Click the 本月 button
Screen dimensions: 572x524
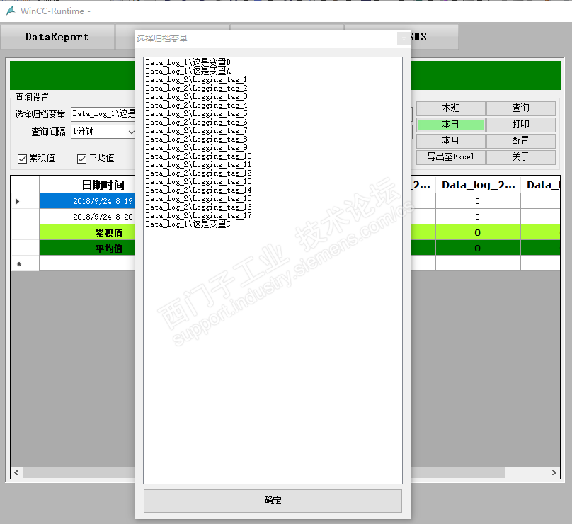(450, 141)
